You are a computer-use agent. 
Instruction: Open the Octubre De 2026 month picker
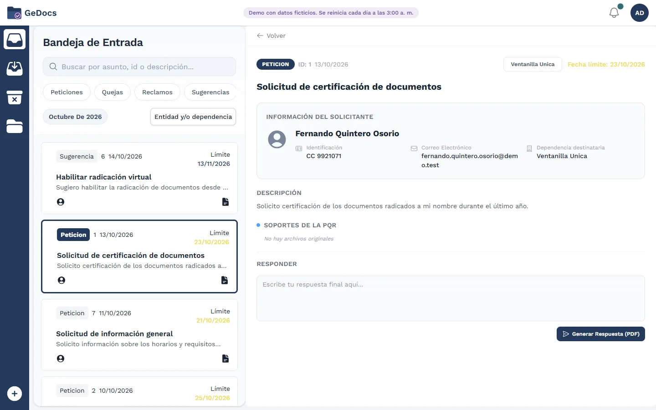[x=75, y=117]
